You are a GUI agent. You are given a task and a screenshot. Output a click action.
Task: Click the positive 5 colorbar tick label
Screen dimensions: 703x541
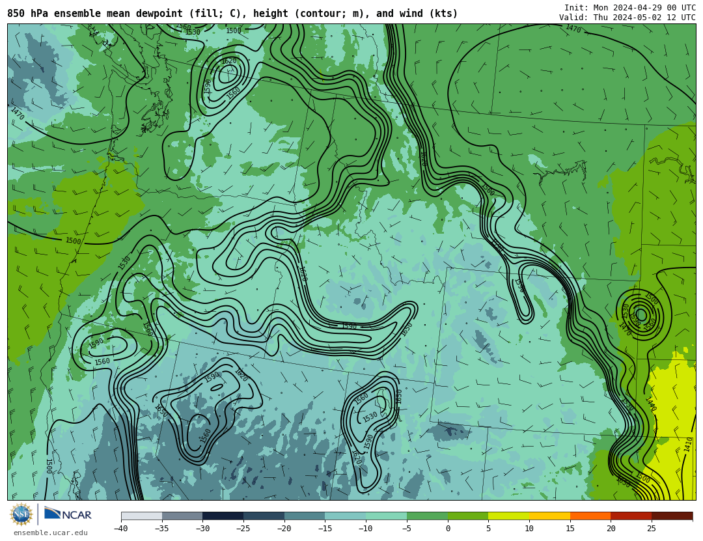(x=488, y=529)
